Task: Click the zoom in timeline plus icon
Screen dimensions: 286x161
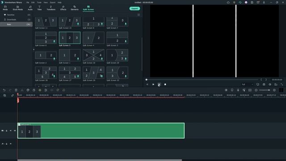Action: 274,90
